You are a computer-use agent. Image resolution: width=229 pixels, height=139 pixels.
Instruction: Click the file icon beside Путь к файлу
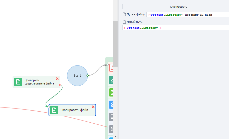pos(124,14)
